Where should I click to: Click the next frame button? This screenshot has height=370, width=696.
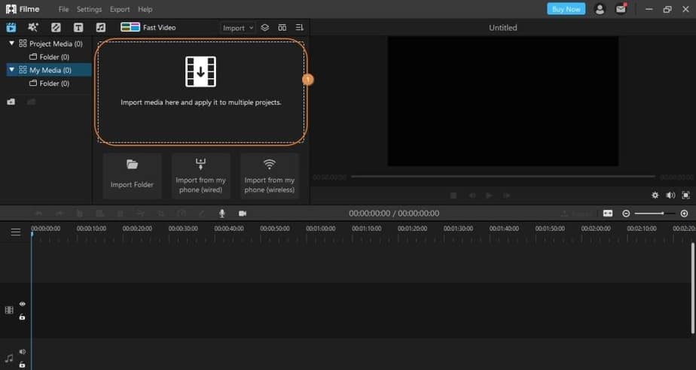(x=506, y=196)
